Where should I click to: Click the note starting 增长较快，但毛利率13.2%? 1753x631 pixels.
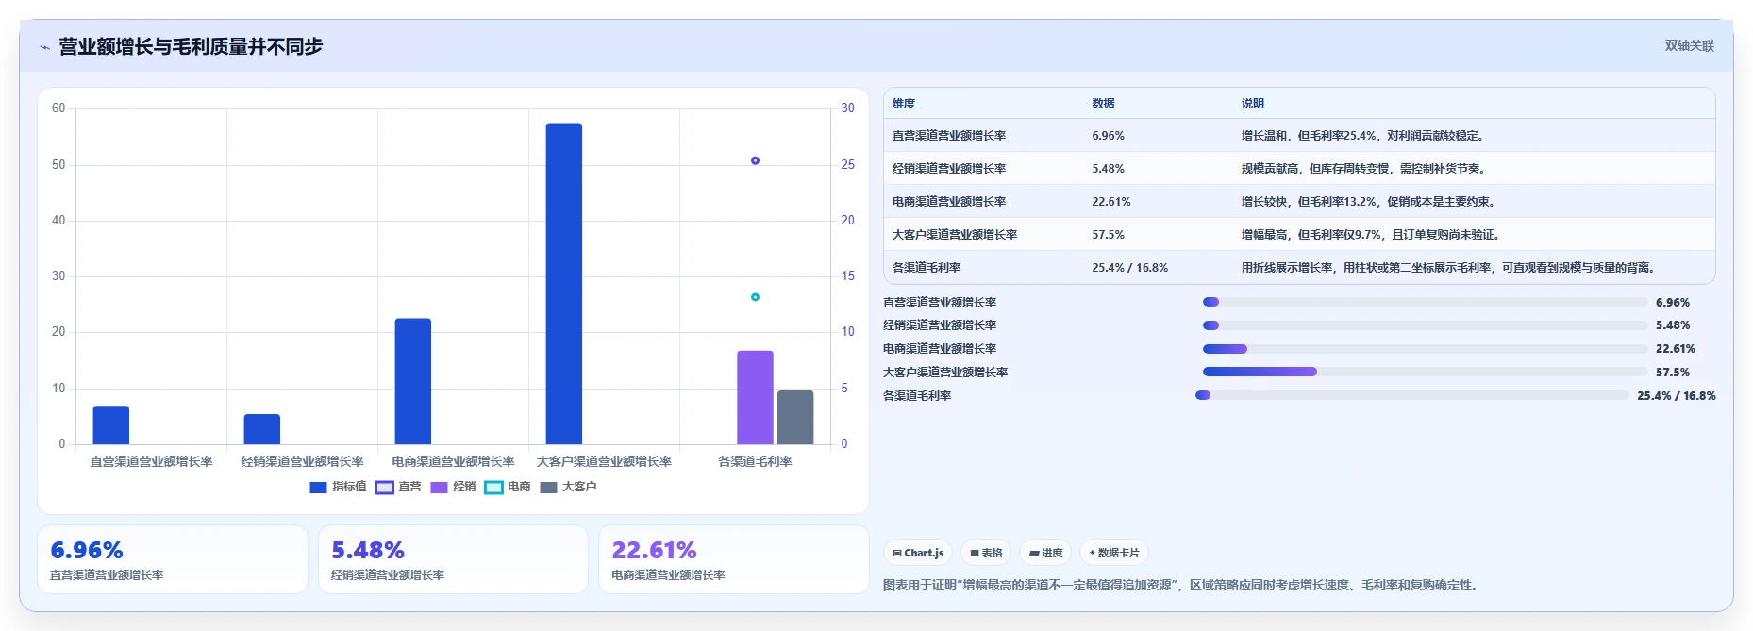pyautogui.click(x=1370, y=202)
